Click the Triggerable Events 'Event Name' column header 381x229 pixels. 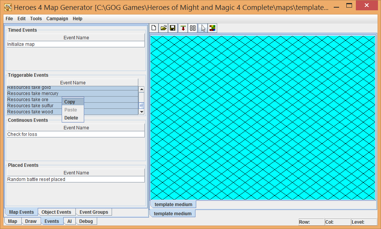coord(72,82)
